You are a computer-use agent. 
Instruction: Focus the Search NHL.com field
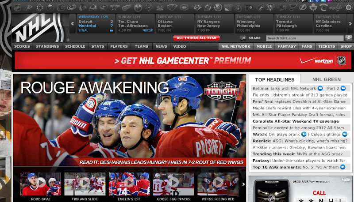tap(305, 38)
